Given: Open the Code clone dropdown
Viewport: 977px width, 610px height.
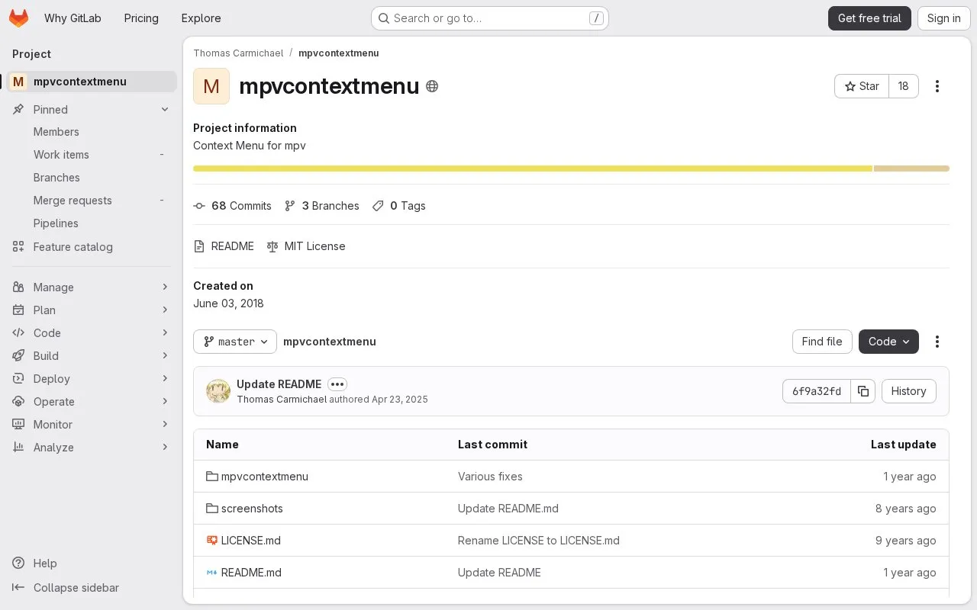Looking at the screenshot, I should point(888,342).
